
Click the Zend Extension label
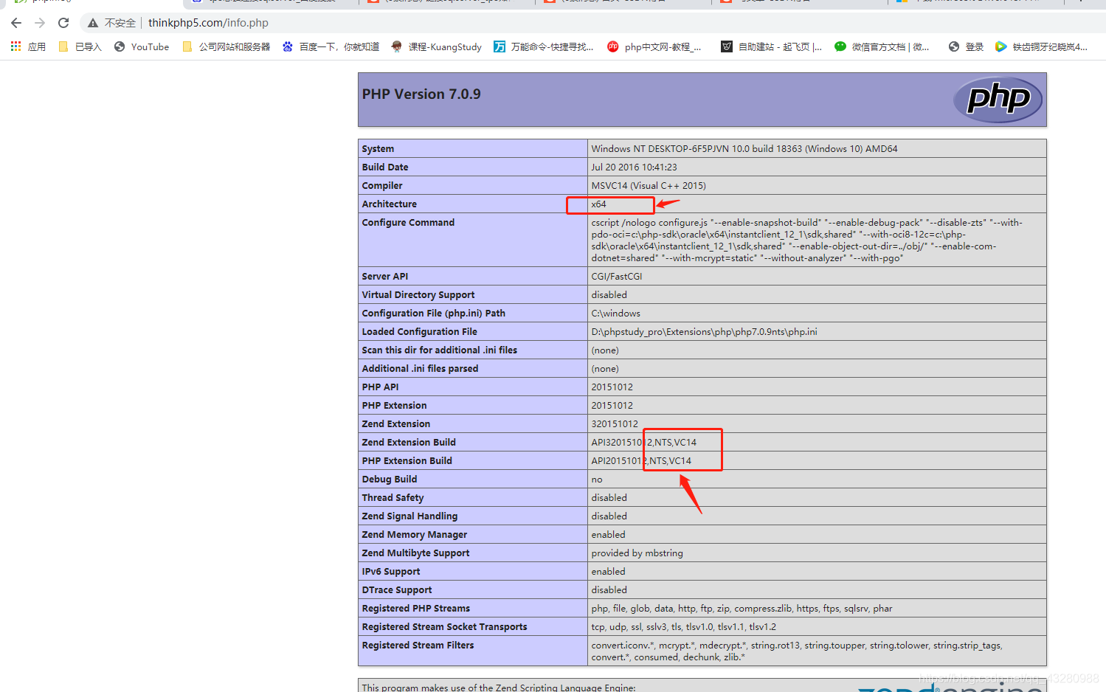point(395,423)
